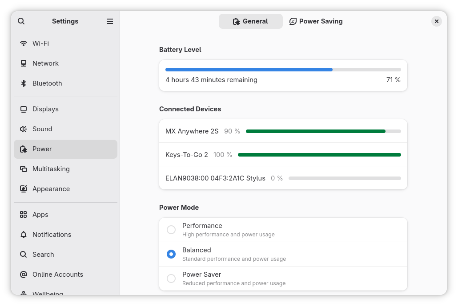Go to Apps settings
Screen dimensions: 458x306
tap(65, 215)
